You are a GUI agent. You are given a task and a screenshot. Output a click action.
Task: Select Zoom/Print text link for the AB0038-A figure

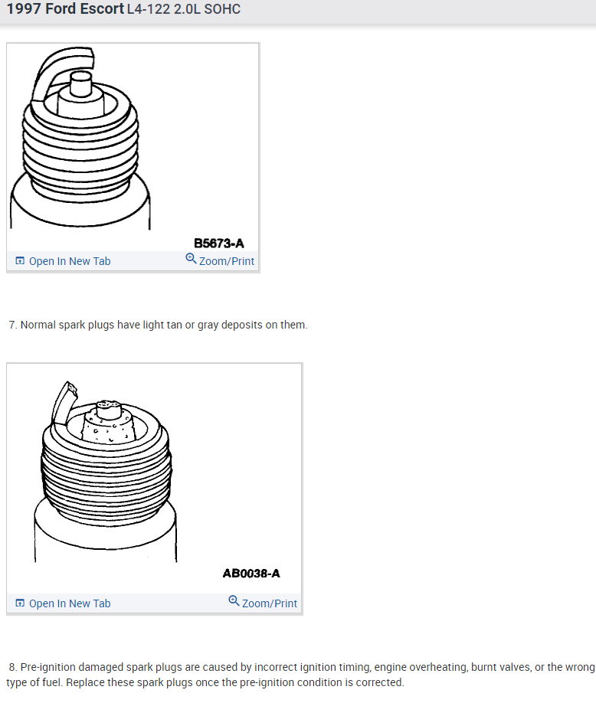(270, 603)
